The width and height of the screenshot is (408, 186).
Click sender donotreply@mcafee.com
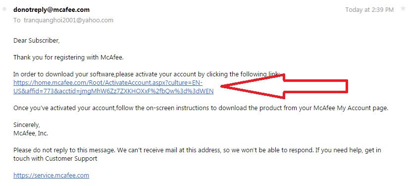click(51, 10)
